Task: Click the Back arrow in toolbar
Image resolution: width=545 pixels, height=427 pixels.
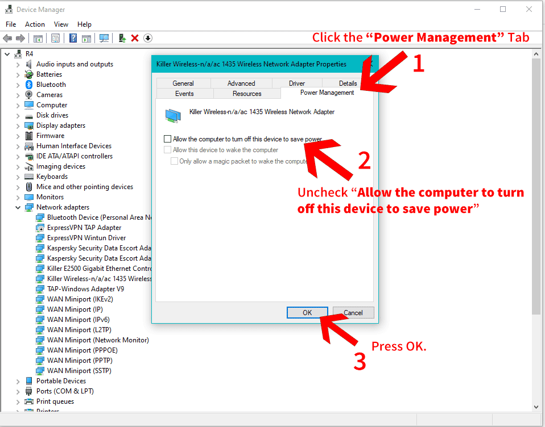Action: click(7, 38)
